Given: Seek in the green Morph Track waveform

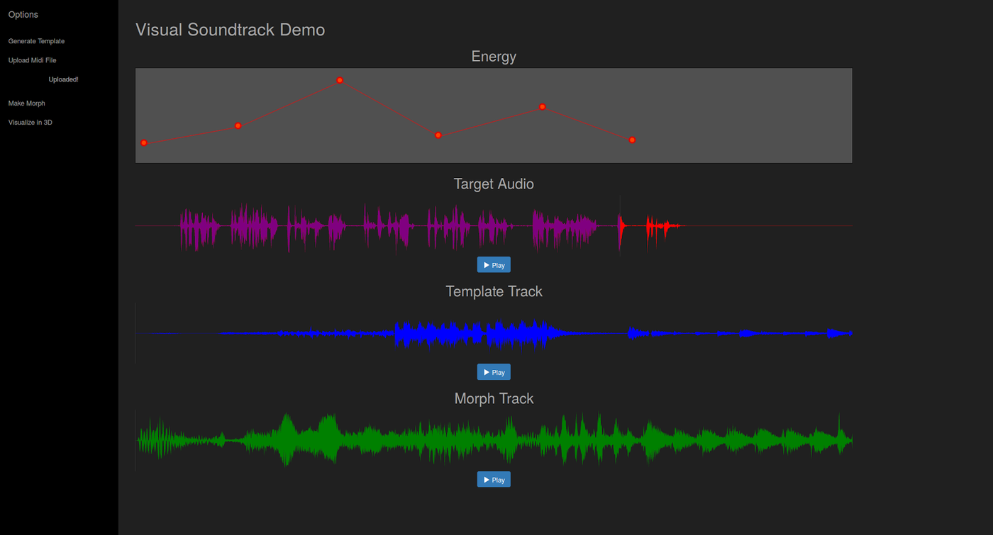Looking at the screenshot, I should (x=494, y=440).
